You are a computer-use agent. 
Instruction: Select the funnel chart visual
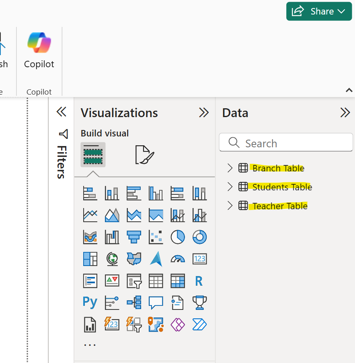pyautogui.click(x=133, y=237)
